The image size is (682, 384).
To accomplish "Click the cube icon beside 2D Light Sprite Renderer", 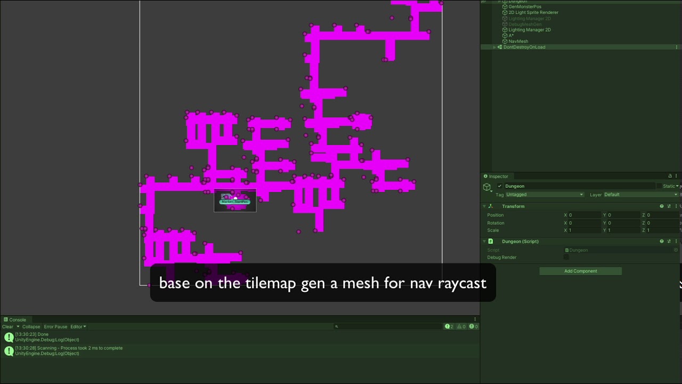I will point(505,12).
